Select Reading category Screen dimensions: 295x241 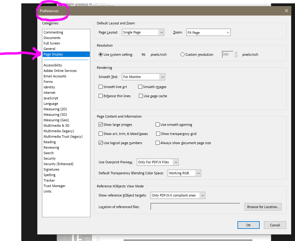[50, 142]
